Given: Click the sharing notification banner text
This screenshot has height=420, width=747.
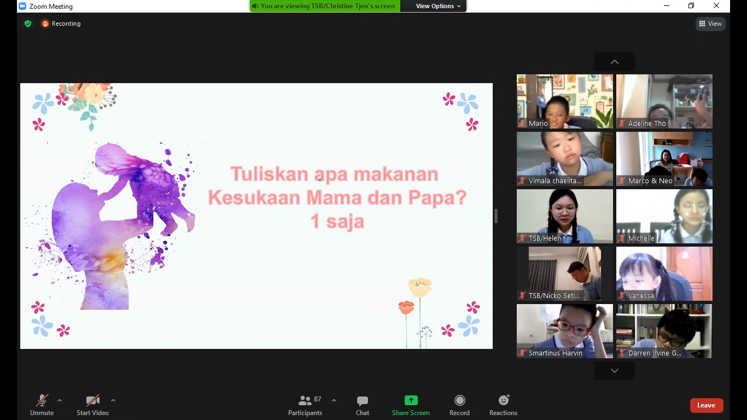Looking at the screenshot, I should pos(328,6).
